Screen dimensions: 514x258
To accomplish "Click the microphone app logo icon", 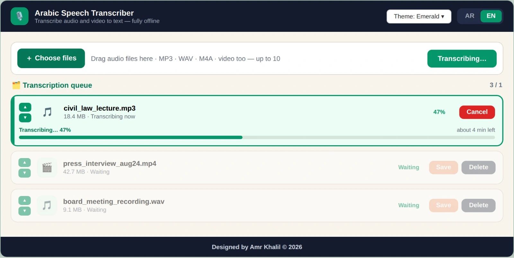I will 19,16.
